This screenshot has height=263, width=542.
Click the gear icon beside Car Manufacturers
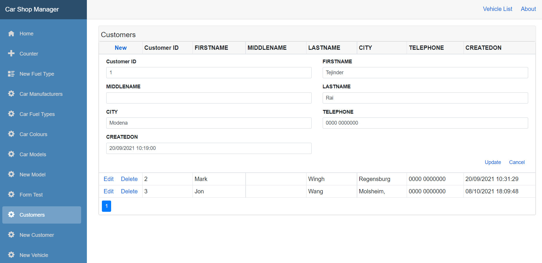(11, 94)
